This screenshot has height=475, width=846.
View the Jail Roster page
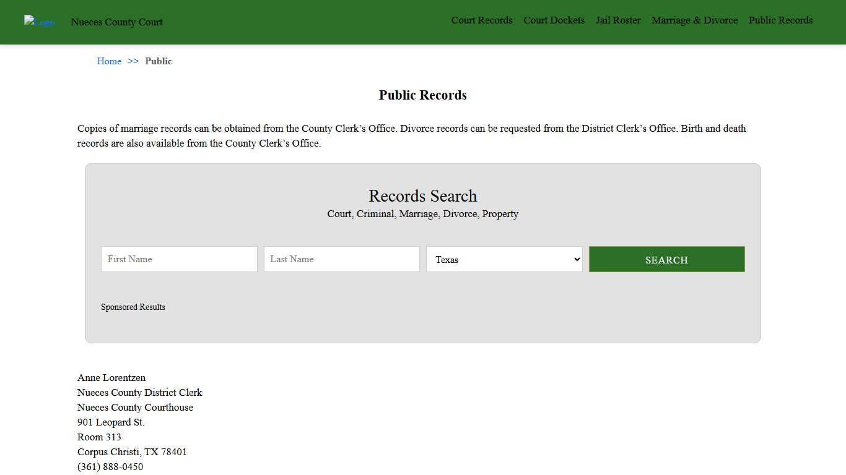[x=618, y=20]
